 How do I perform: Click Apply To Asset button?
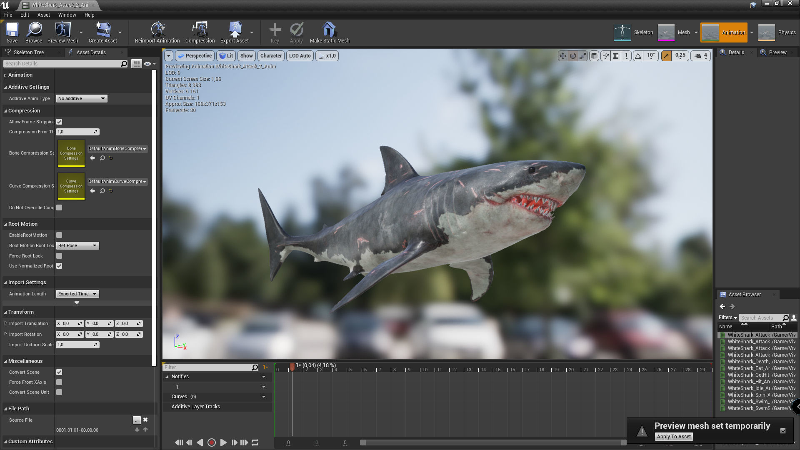[x=674, y=437]
